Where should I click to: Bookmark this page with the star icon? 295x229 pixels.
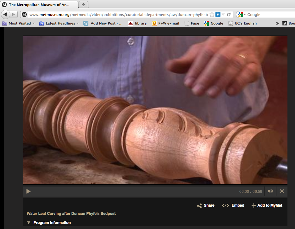[212, 14]
